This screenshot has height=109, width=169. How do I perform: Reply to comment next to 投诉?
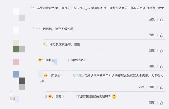point(152,87)
